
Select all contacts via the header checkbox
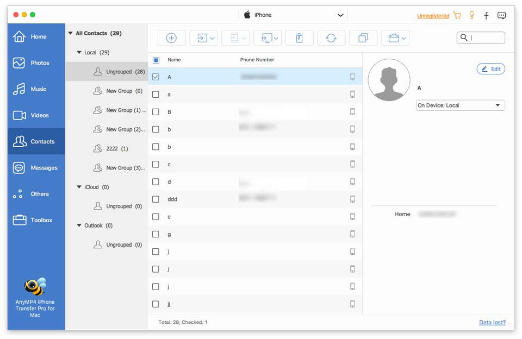pos(156,60)
